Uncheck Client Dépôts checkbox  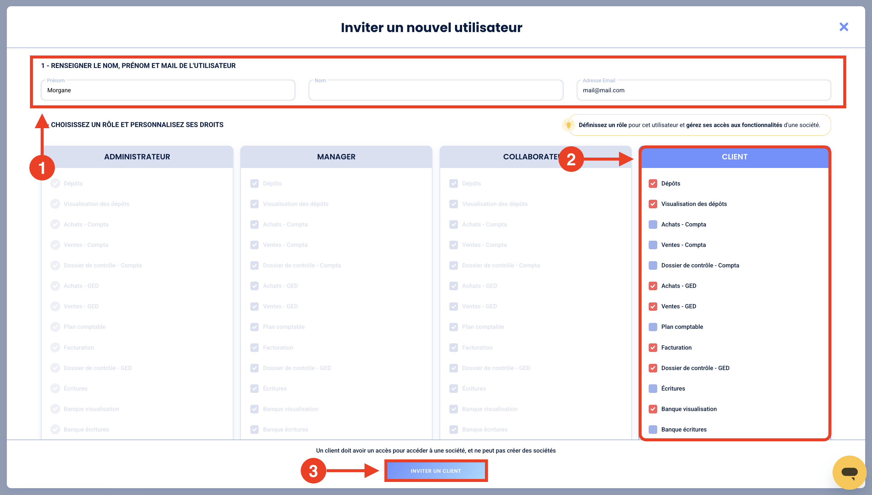tap(653, 184)
